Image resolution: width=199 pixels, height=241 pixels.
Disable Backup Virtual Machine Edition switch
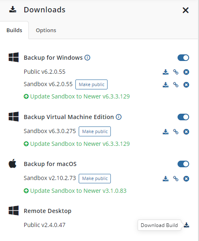coord(183,117)
